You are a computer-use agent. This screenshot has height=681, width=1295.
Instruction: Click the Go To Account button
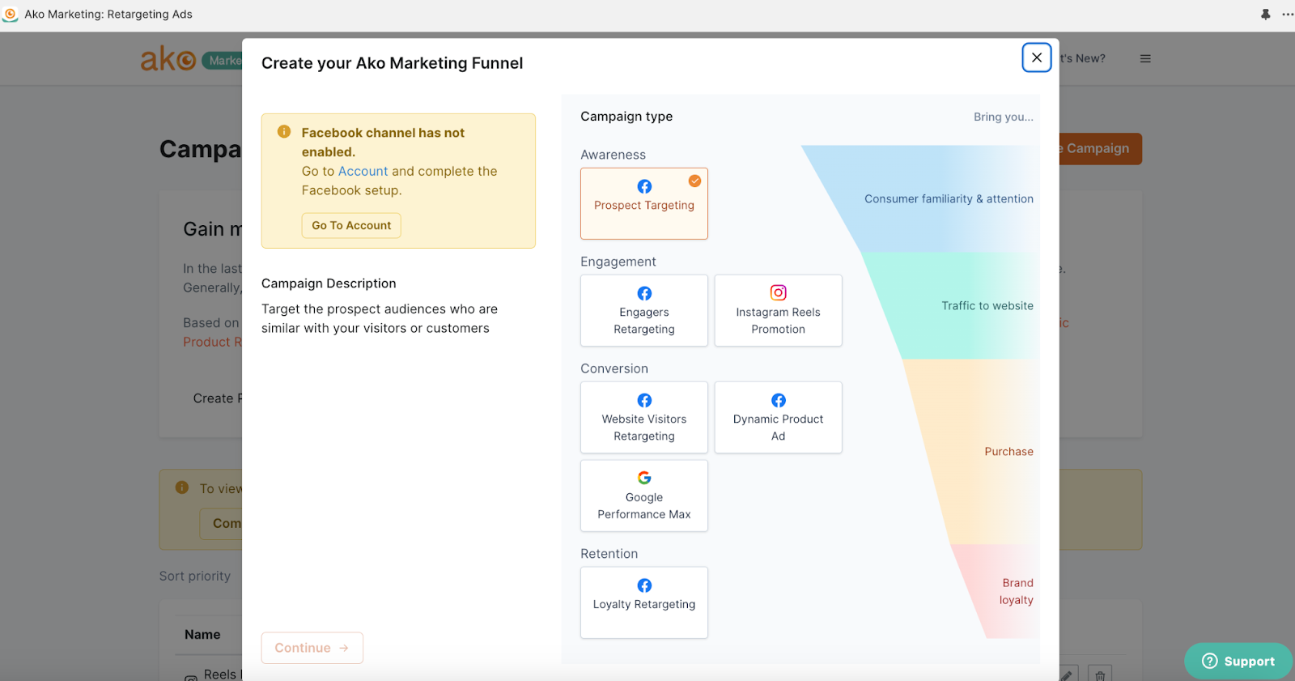351,225
